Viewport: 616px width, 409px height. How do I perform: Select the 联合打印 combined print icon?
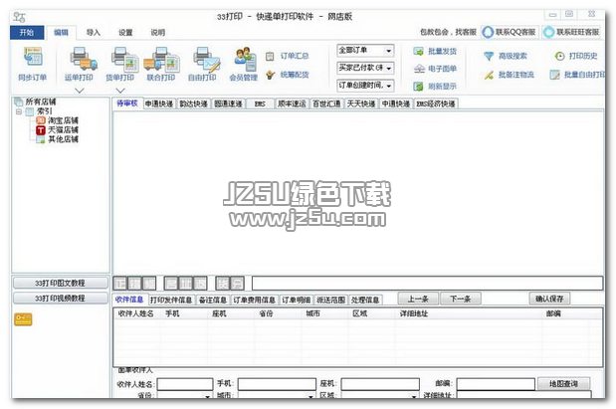coord(161,59)
